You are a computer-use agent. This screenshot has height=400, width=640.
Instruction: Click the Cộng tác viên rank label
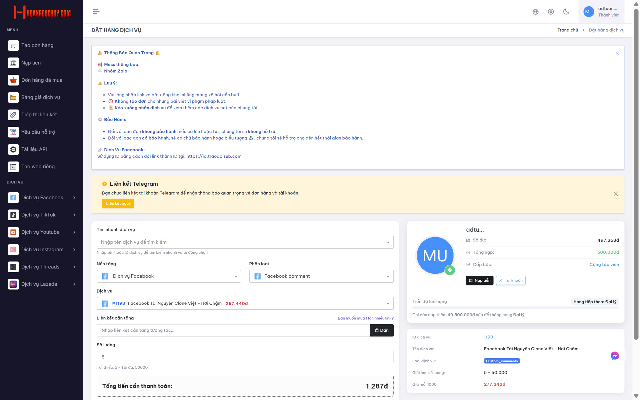pyautogui.click(x=604, y=264)
